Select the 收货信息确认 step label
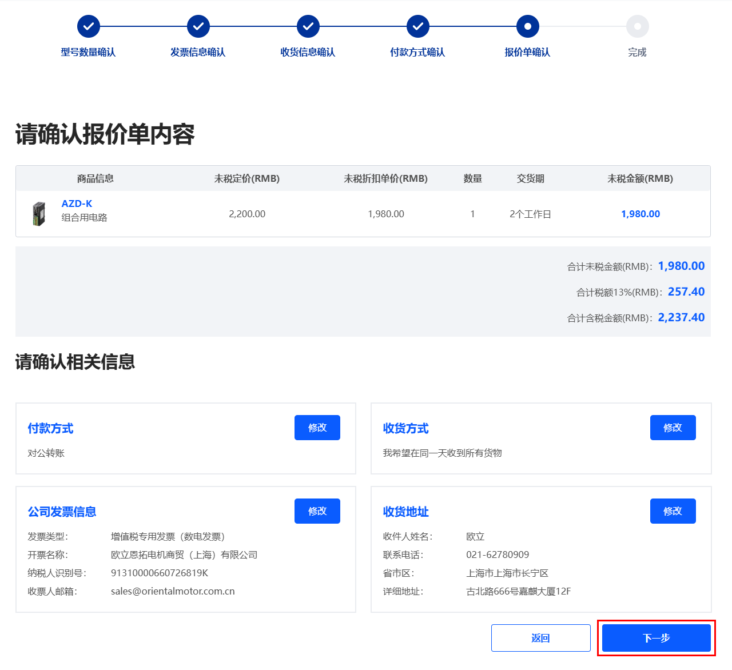732x670 pixels. pos(308,53)
